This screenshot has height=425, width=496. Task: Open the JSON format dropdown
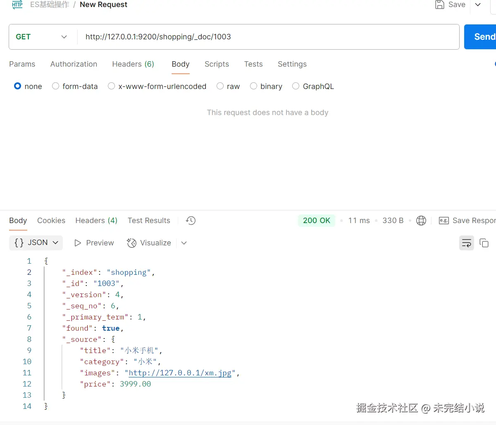(x=36, y=243)
